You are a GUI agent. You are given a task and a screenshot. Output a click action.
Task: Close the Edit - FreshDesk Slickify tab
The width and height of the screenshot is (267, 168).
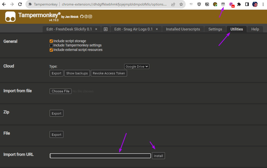(x=96, y=29)
